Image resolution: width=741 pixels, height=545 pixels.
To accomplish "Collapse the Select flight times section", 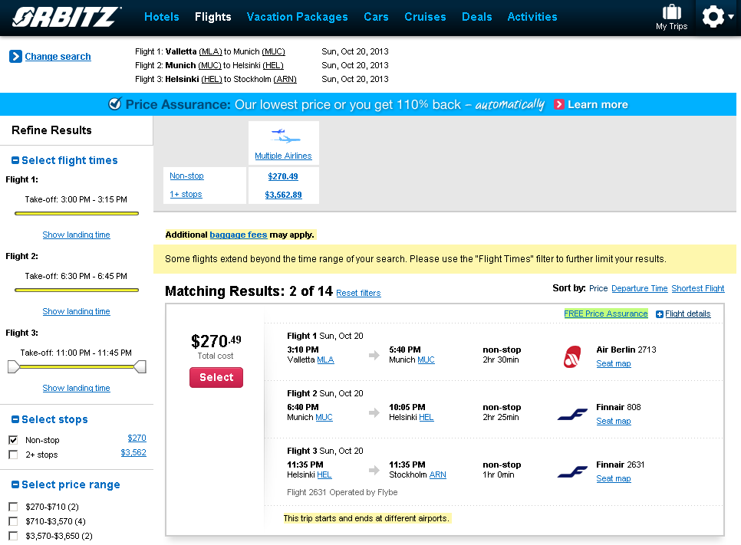I will (15, 161).
